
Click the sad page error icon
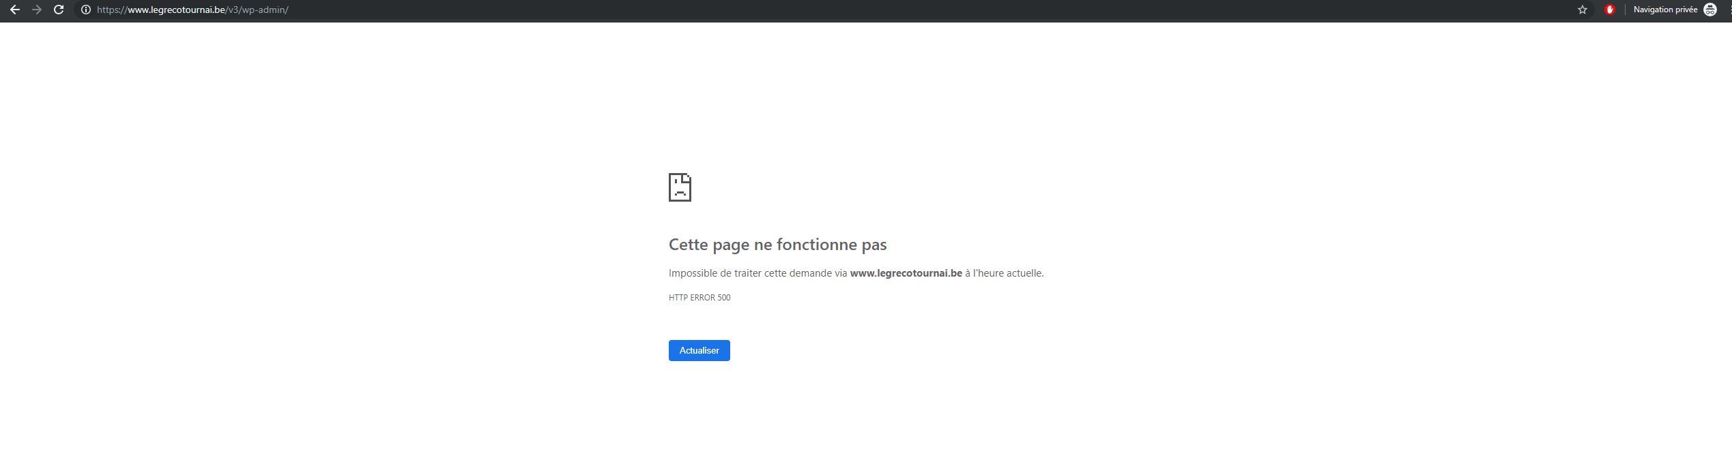(680, 187)
